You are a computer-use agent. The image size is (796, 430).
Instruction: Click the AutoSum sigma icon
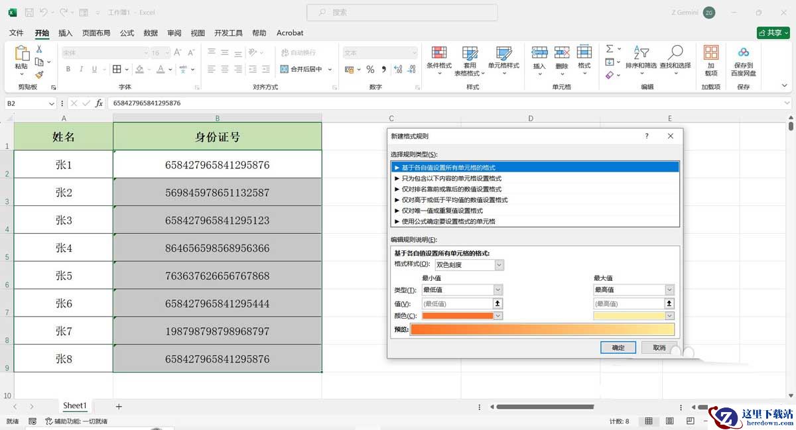610,49
